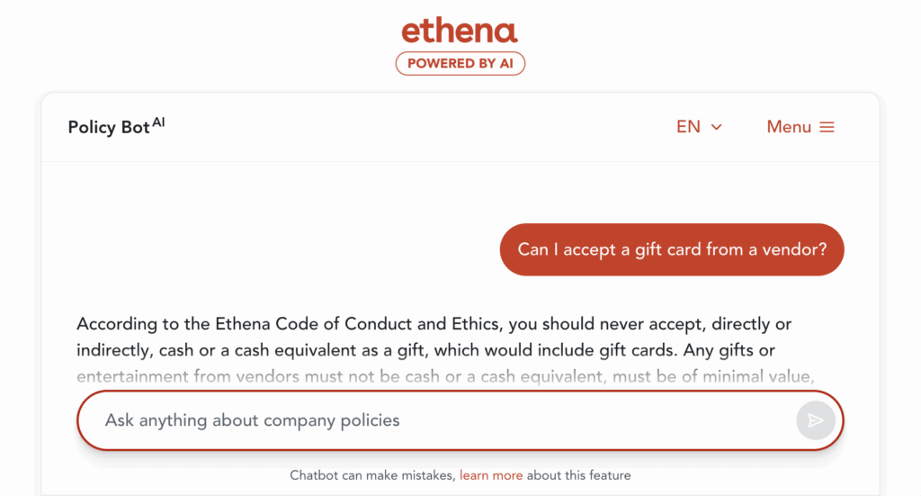
Task: Click the Chatbot can make mistakes disclaimer
Action: [x=373, y=475]
